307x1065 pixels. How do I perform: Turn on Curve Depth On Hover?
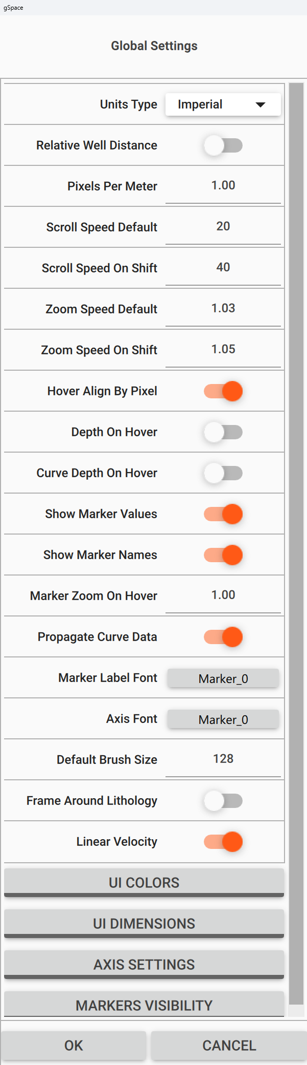coord(223,473)
